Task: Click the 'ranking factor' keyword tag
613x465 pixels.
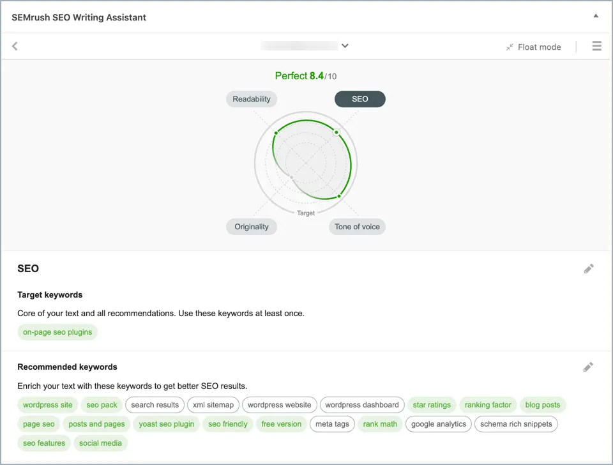Action: 488,405
